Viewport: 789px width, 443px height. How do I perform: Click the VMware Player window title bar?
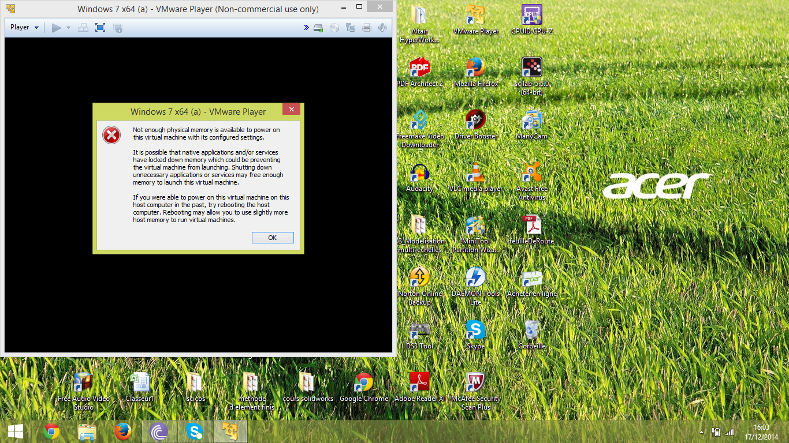(198, 9)
